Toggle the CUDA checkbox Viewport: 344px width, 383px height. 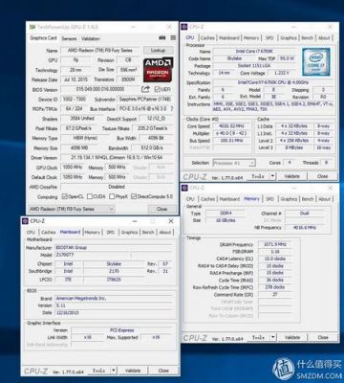tap(90, 196)
